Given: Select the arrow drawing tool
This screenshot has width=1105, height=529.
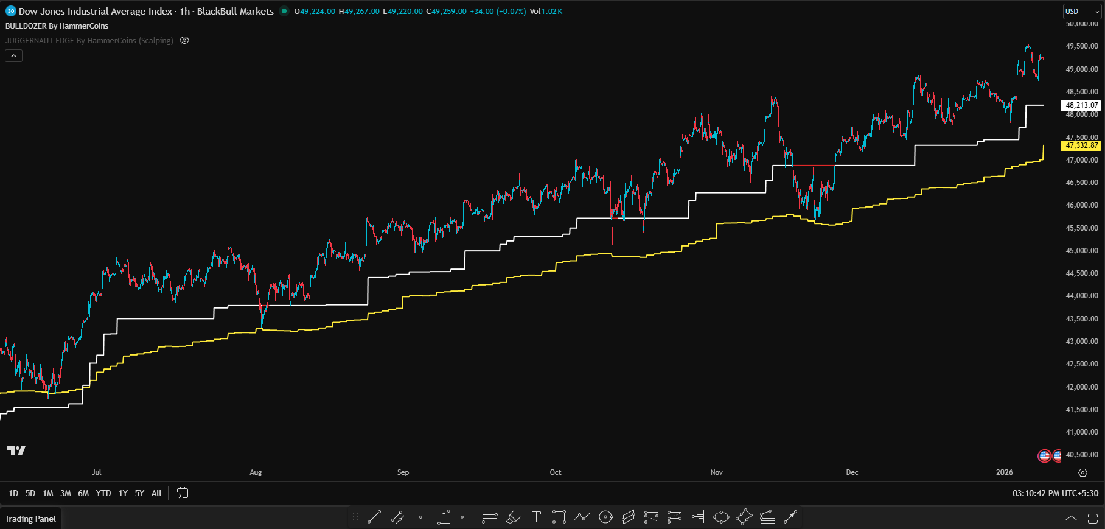Looking at the screenshot, I should pos(790,517).
